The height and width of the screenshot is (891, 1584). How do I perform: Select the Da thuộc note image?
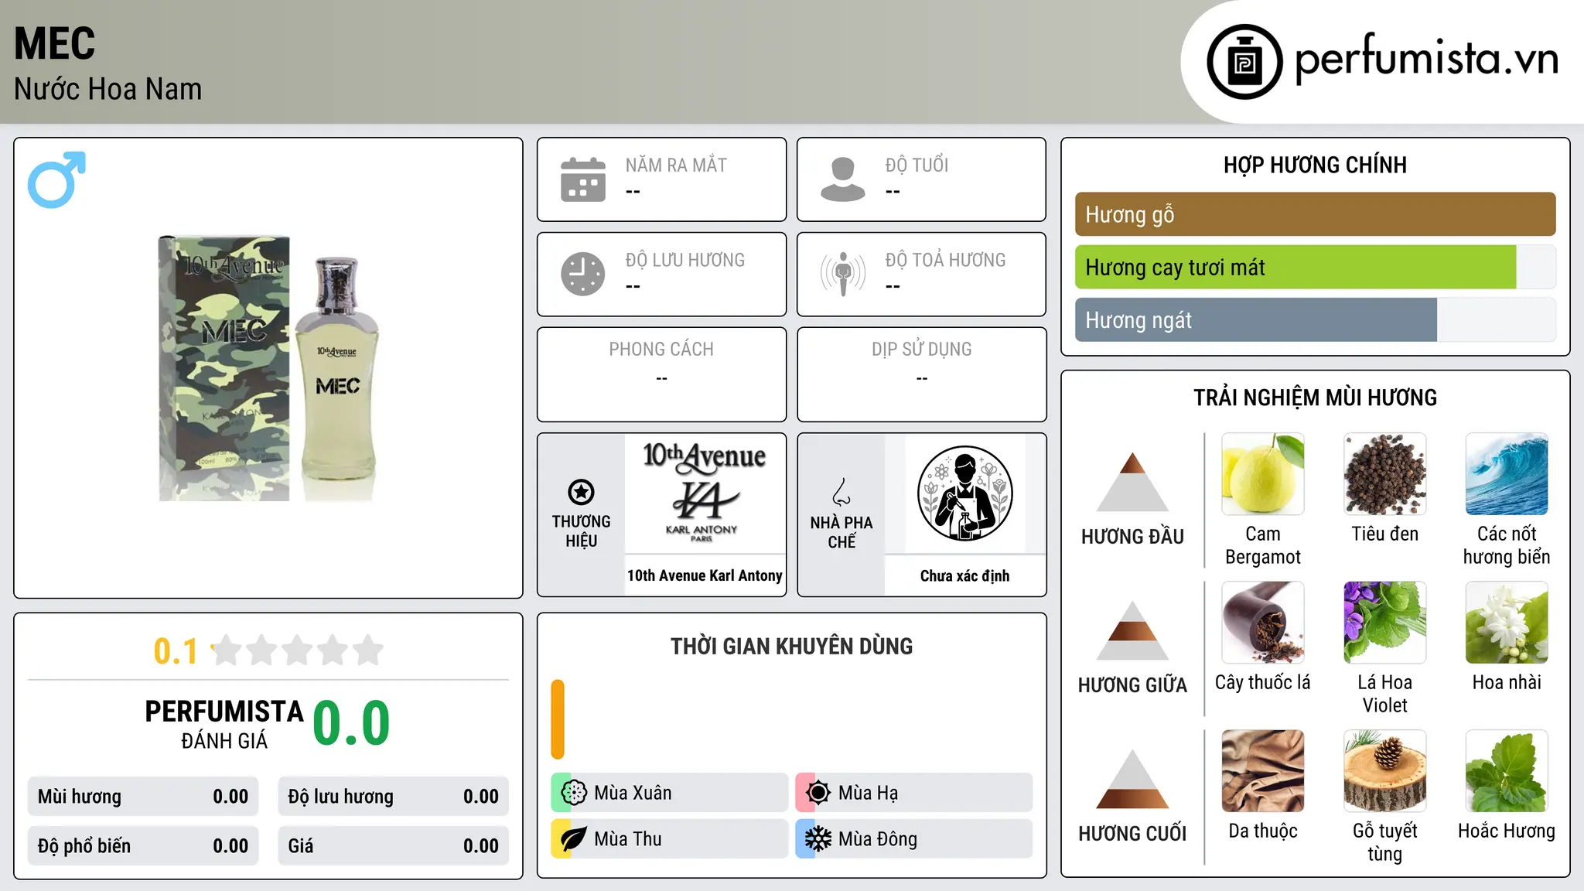(x=1263, y=771)
